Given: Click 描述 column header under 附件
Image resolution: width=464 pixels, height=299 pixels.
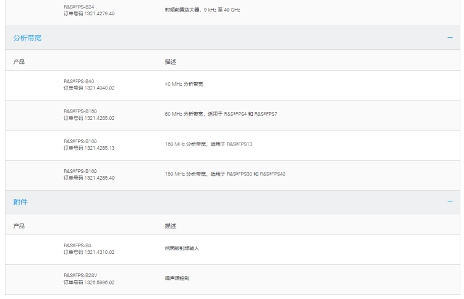Looking at the screenshot, I should 170,225.
